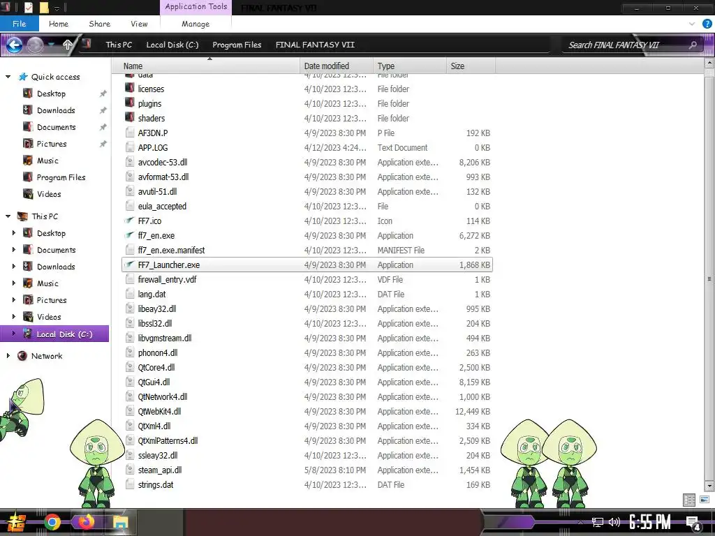The width and height of the screenshot is (715, 536).
Task: Select Network globe icon in sidebar
Action: tap(22, 356)
